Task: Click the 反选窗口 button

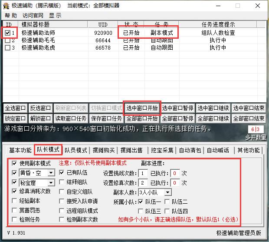Action: click(40, 108)
